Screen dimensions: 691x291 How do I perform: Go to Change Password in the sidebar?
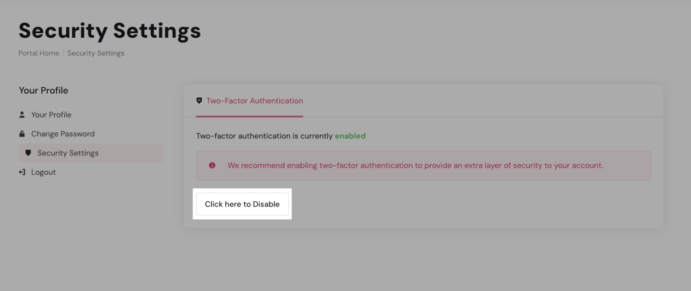point(63,134)
